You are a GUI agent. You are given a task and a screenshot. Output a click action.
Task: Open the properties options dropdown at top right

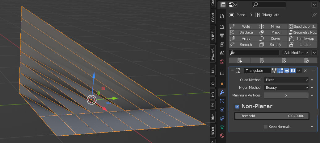[314, 5]
